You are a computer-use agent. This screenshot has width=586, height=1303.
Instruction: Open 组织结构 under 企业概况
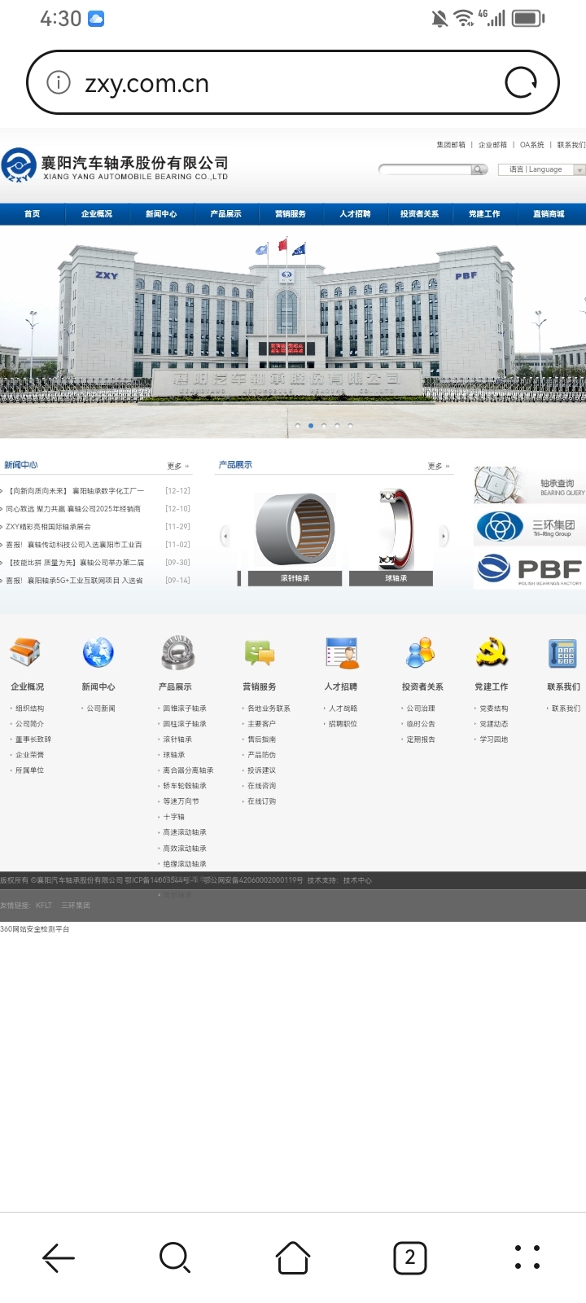point(30,709)
